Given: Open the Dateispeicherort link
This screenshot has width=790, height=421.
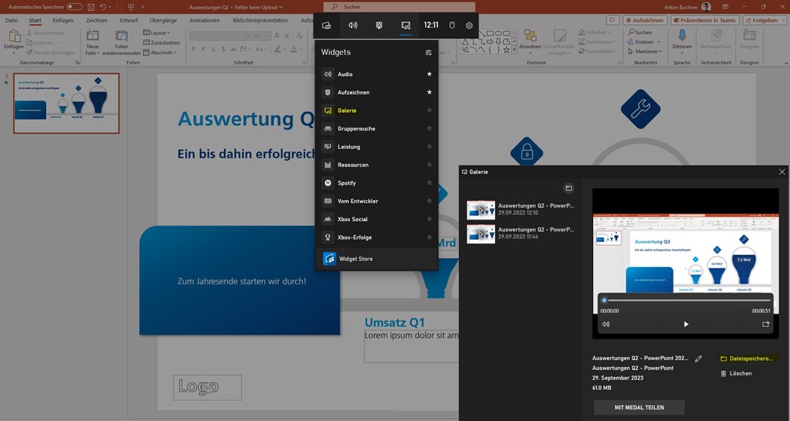Looking at the screenshot, I should [x=746, y=359].
